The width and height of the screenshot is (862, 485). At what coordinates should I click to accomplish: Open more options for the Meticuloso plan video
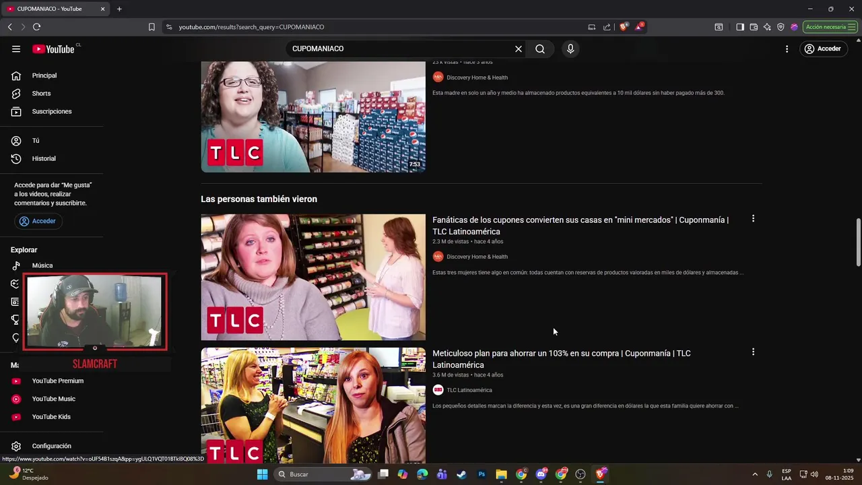click(x=753, y=352)
